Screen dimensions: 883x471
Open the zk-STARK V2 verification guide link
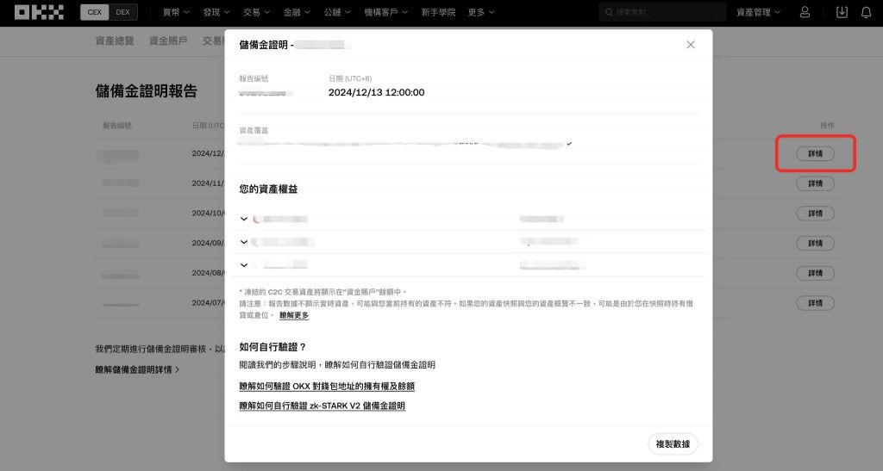click(322, 406)
